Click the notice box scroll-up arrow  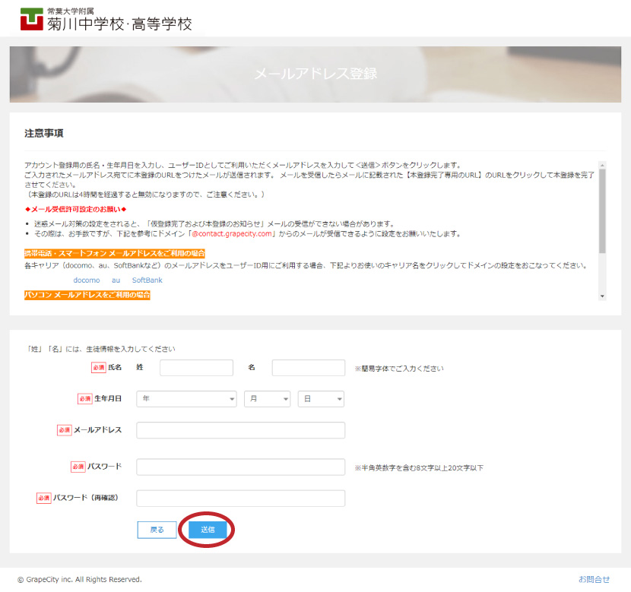point(603,164)
